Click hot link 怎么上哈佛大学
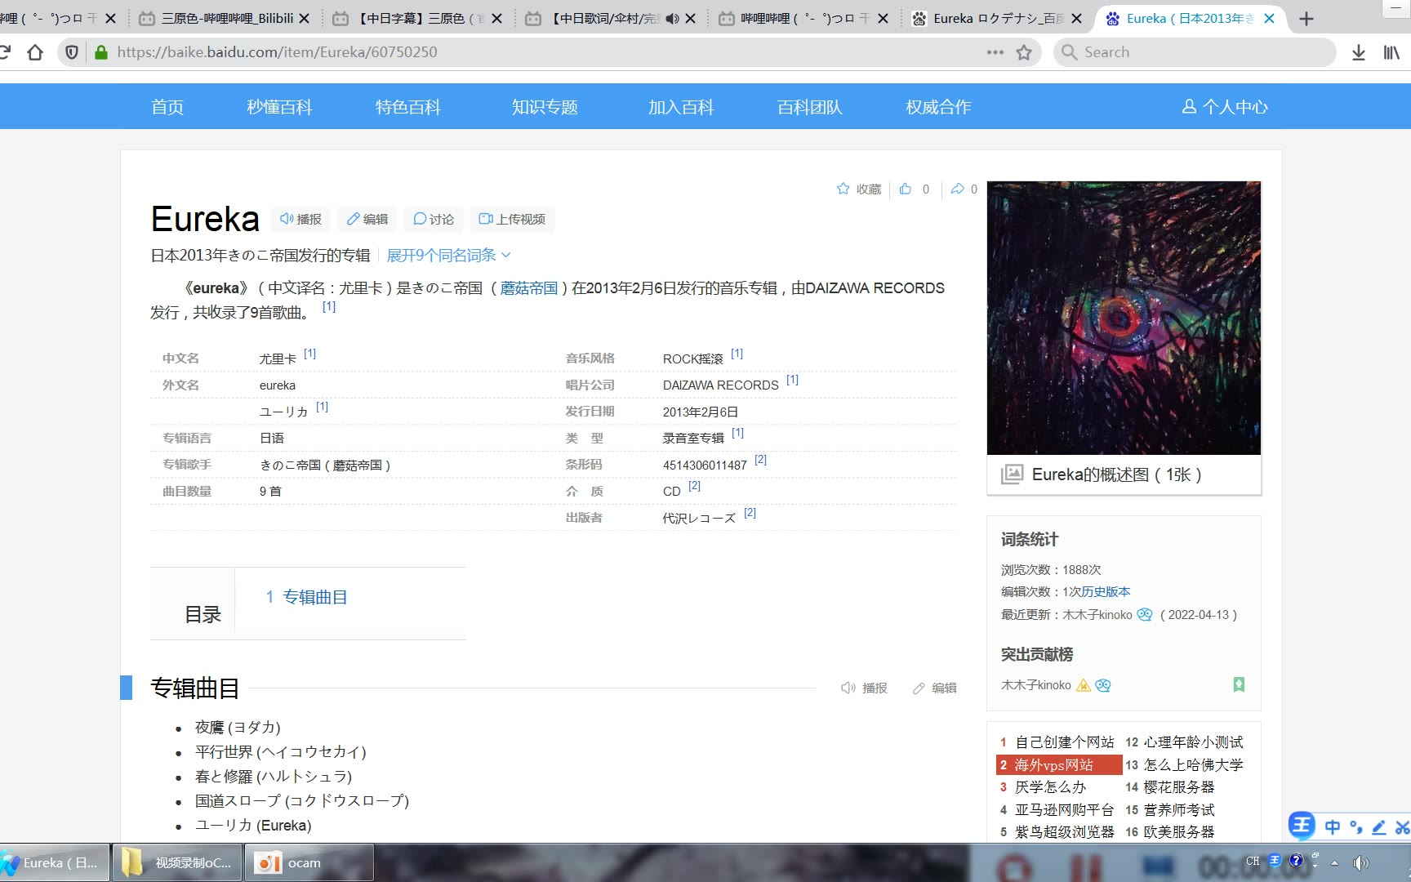Screen dimensions: 1411x882 pos(1193,765)
